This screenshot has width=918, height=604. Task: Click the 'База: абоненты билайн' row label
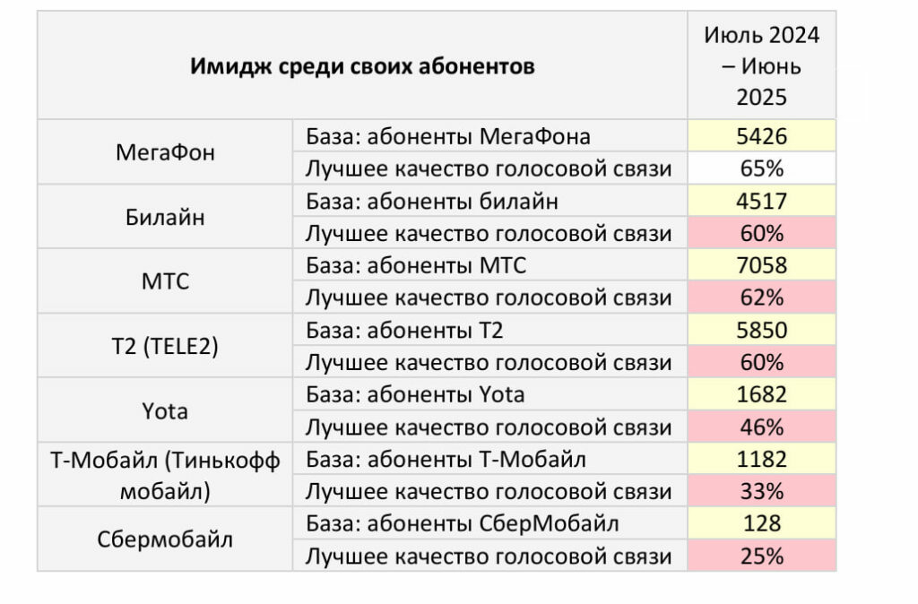click(x=432, y=201)
